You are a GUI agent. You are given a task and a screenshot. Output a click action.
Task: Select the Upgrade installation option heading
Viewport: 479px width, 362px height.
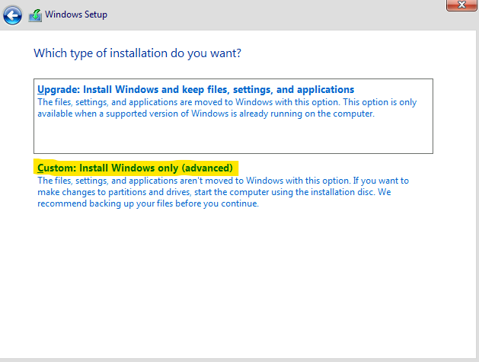[x=196, y=90]
